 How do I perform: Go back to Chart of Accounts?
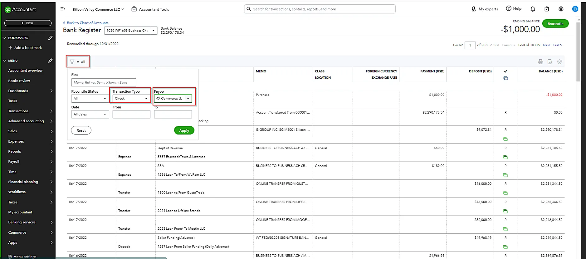pos(86,23)
